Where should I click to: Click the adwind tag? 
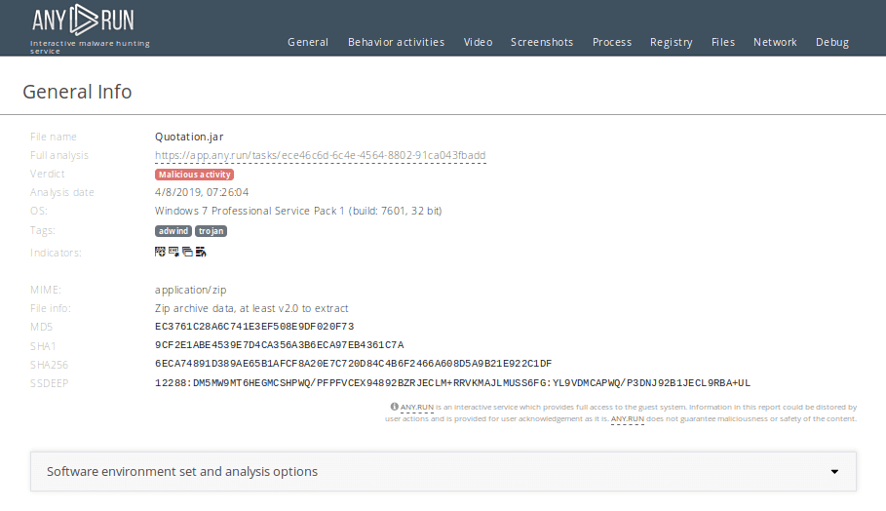coord(173,231)
